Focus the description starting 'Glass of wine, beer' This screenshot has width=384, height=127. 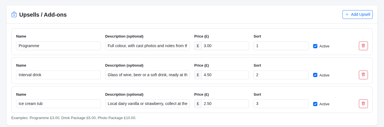tap(147, 75)
